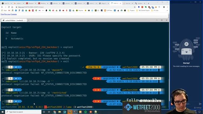Open File Explorer from the taskbar
The width and height of the screenshot is (203, 114).
coord(60,112)
